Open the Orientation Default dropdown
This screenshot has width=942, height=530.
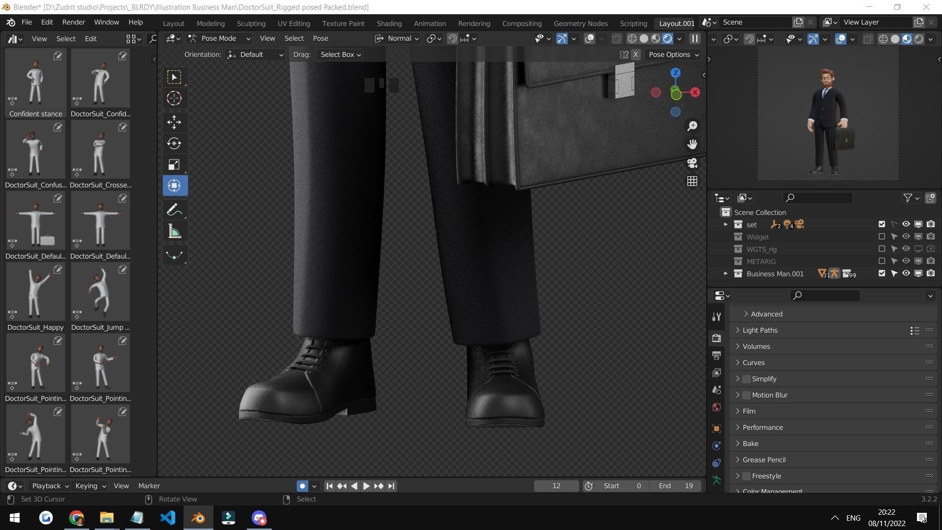(256, 54)
